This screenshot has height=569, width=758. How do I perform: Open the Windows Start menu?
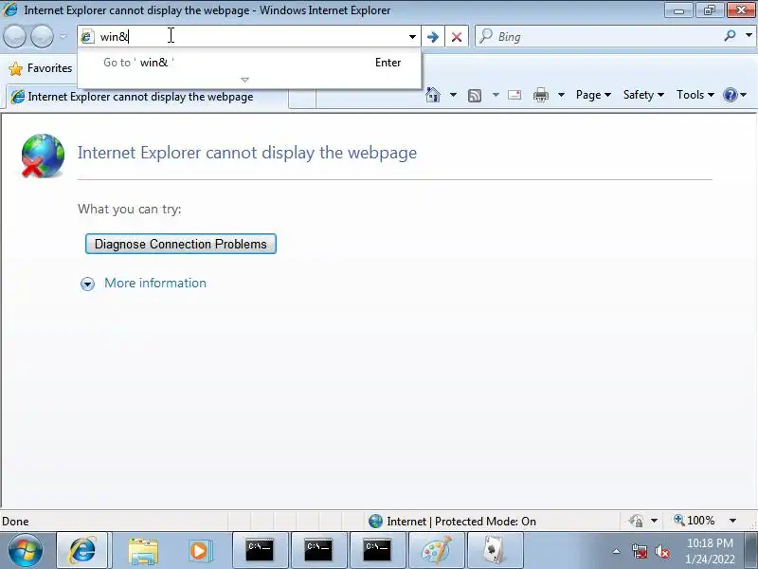(25, 550)
